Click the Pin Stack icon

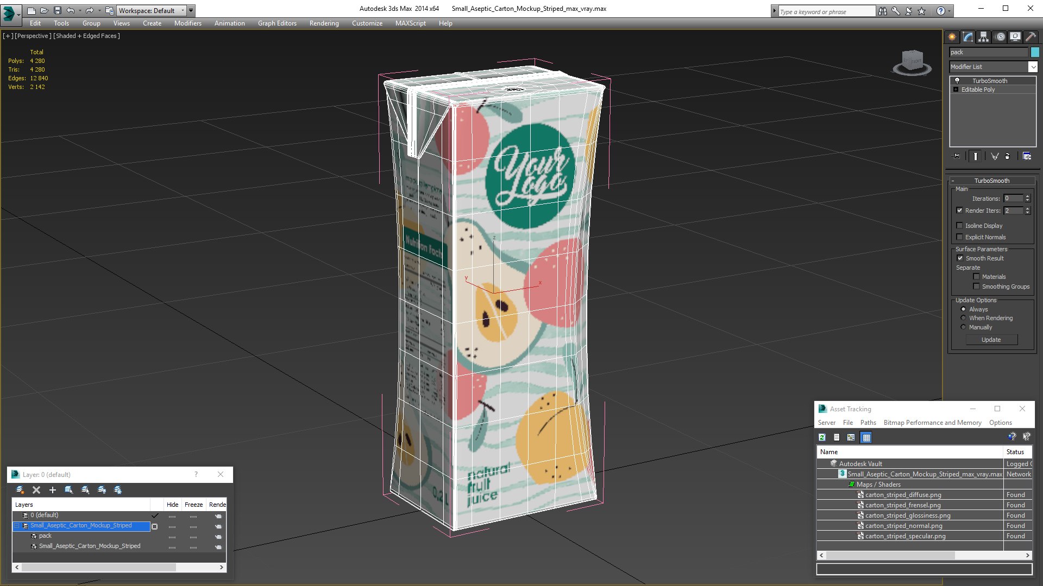pos(957,156)
